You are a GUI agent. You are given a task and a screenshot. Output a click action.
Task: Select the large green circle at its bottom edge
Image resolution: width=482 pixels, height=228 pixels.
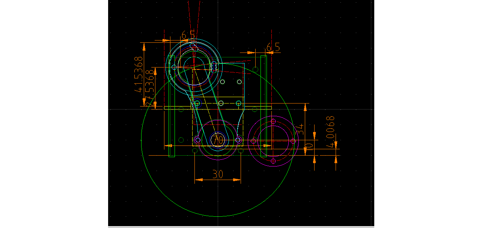pyautogui.click(x=218, y=216)
